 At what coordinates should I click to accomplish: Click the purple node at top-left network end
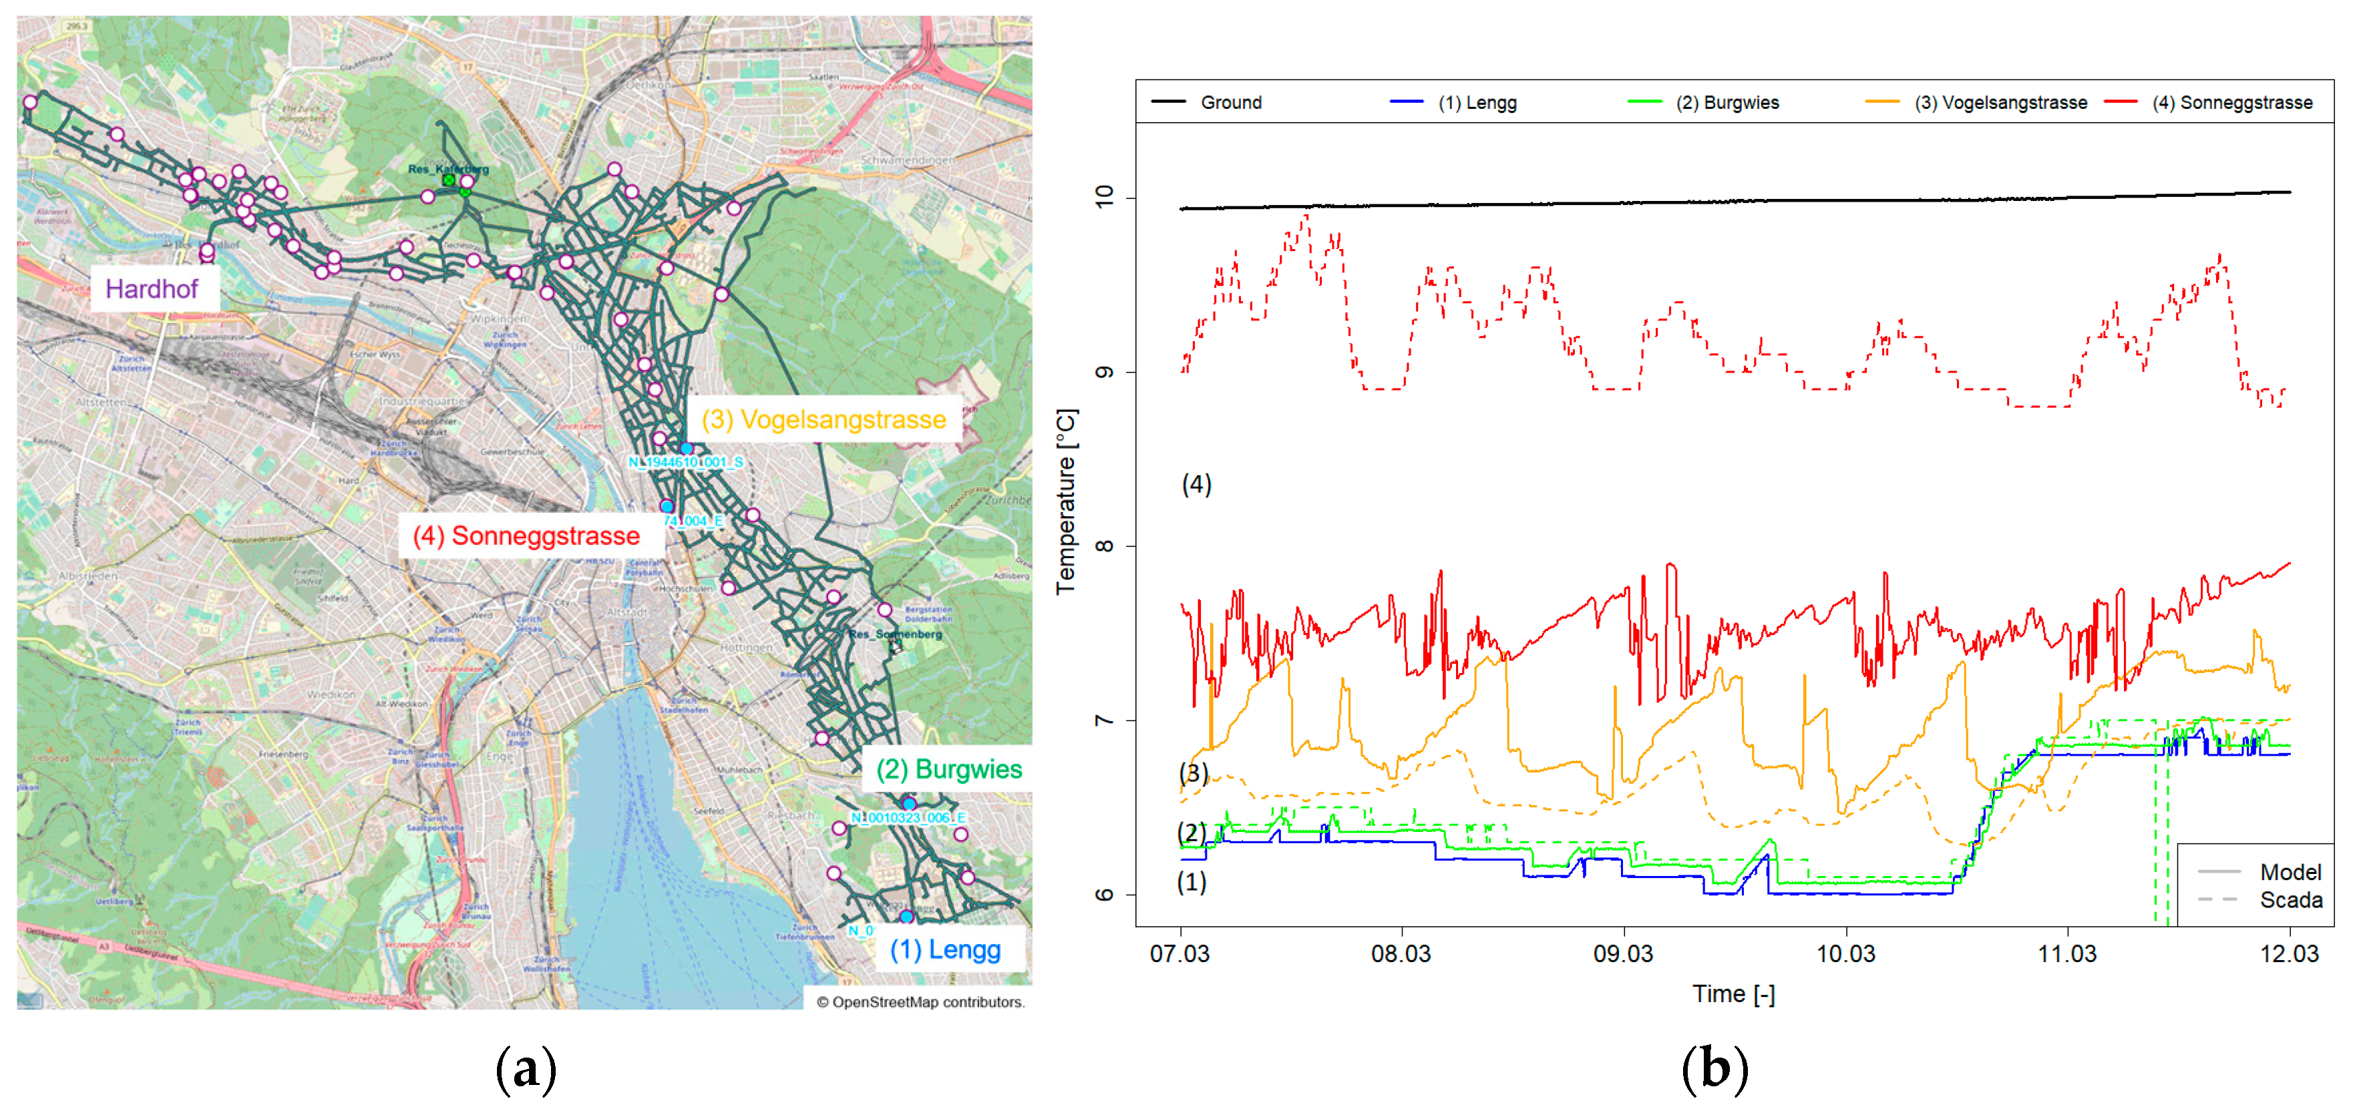click(30, 102)
